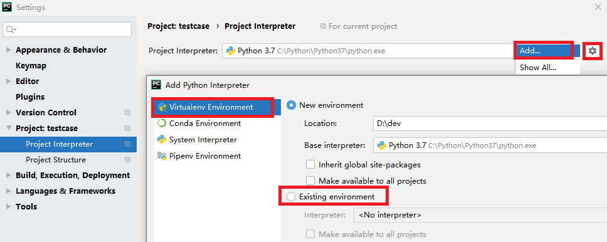
Task: Check Make available to all projects under Existing environment
Action: (310, 234)
